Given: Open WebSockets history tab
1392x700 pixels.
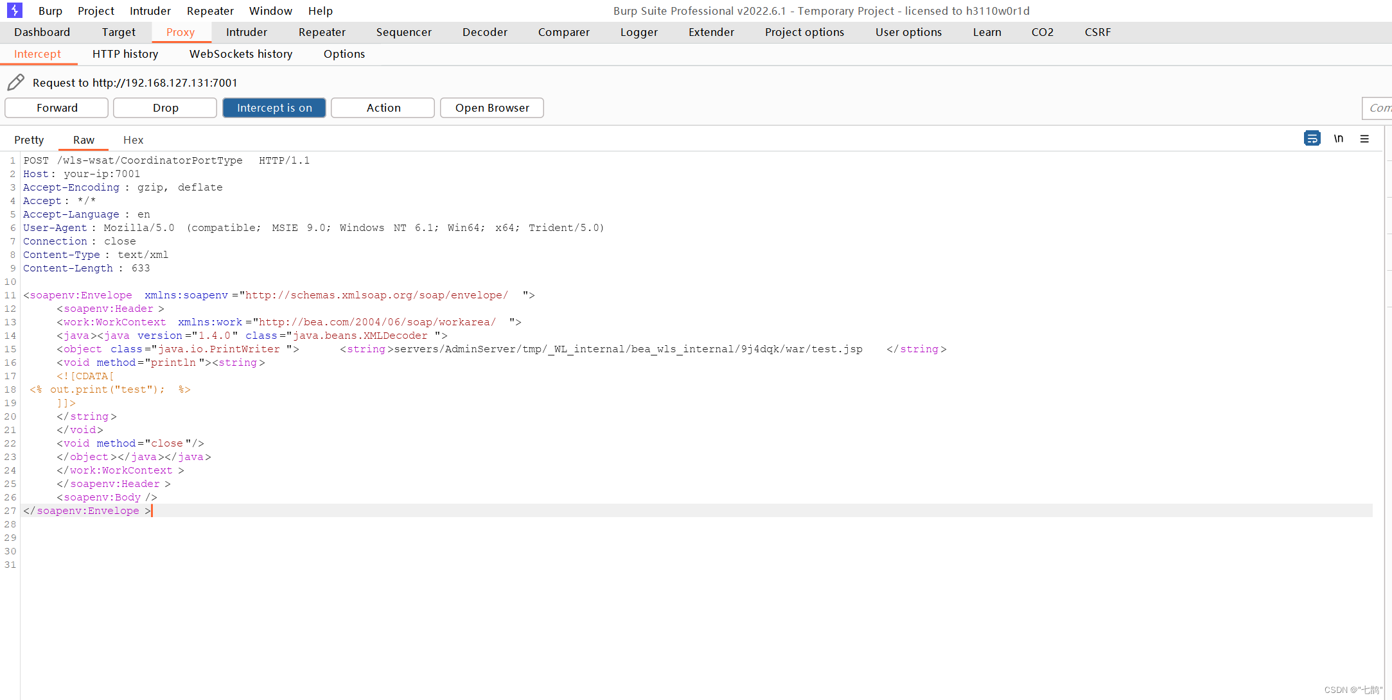Looking at the screenshot, I should tap(241, 54).
